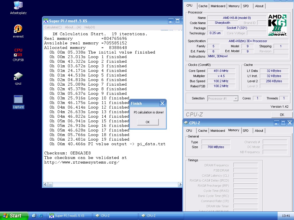The image size is (294, 220).
Task: Switch to Super PI taskbar button
Action: (x=69, y=216)
